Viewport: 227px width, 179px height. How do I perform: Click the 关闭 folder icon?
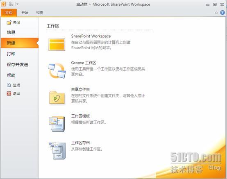point(9,23)
